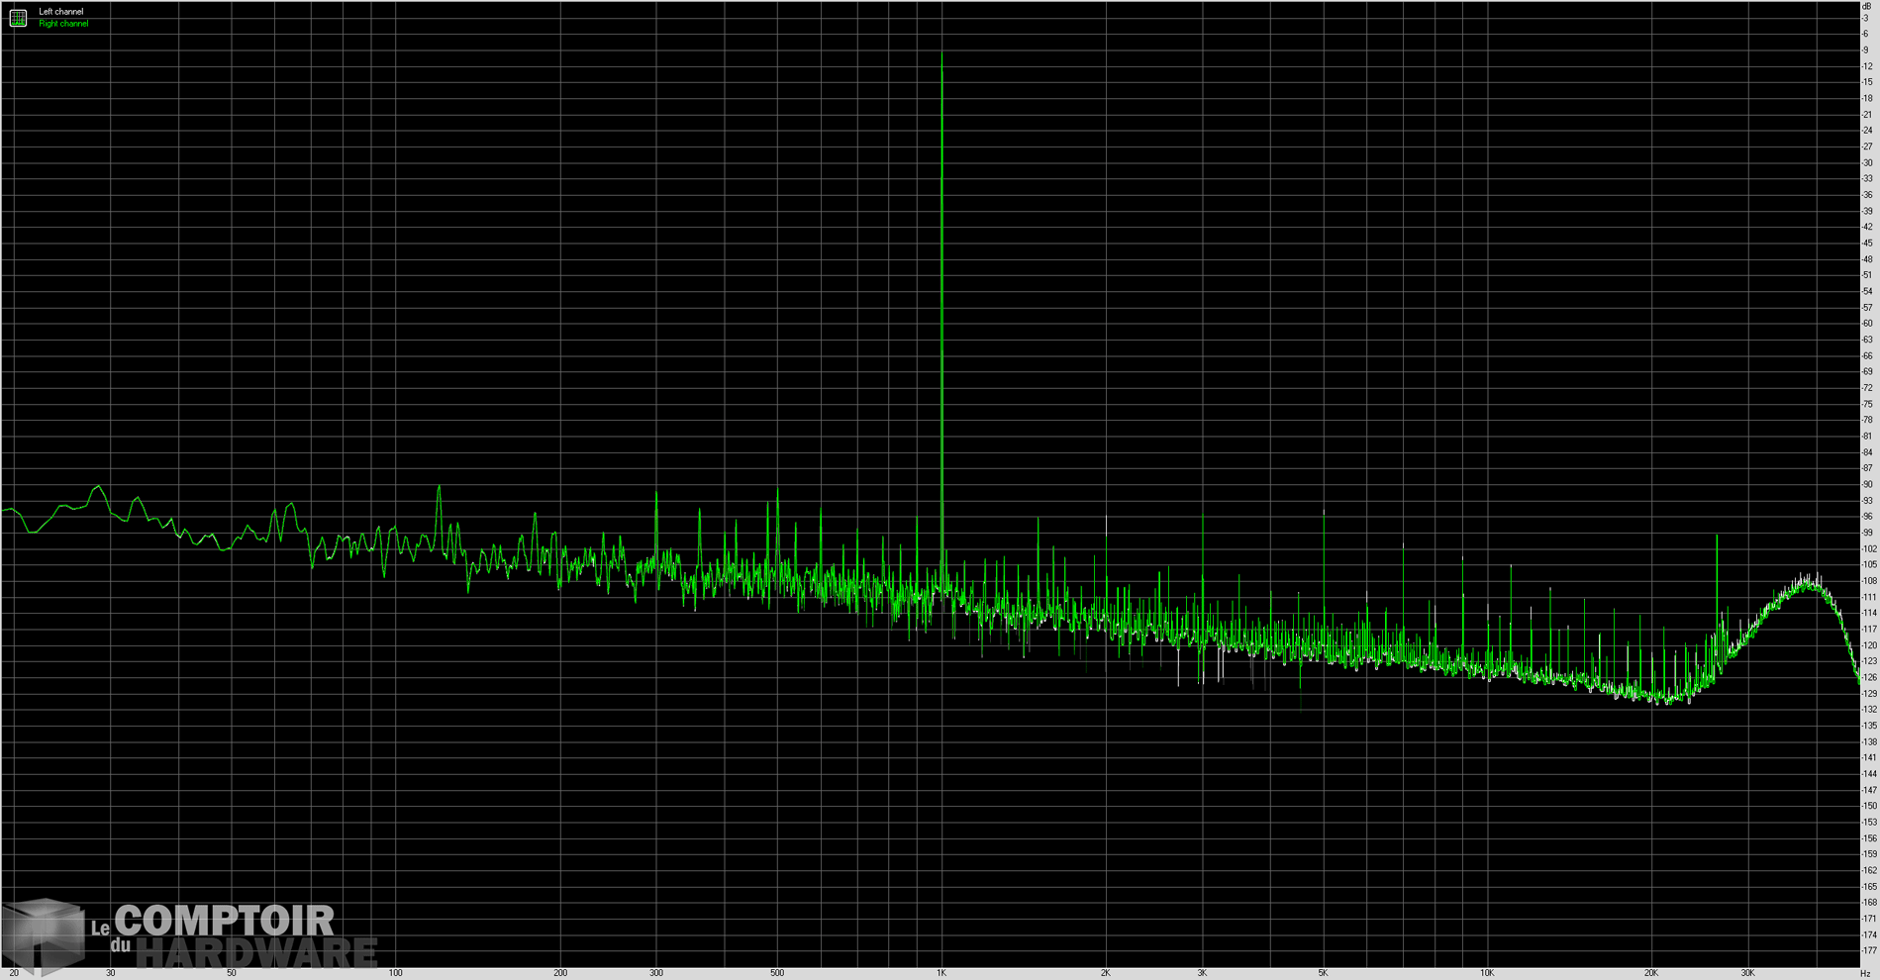Image resolution: width=1880 pixels, height=980 pixels.
Task: Select the Left channel legend label
Action: [x=61, y=12]
